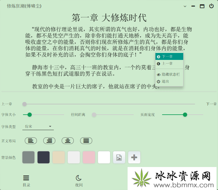Select the dark navy background swatch

pos(44,157)
